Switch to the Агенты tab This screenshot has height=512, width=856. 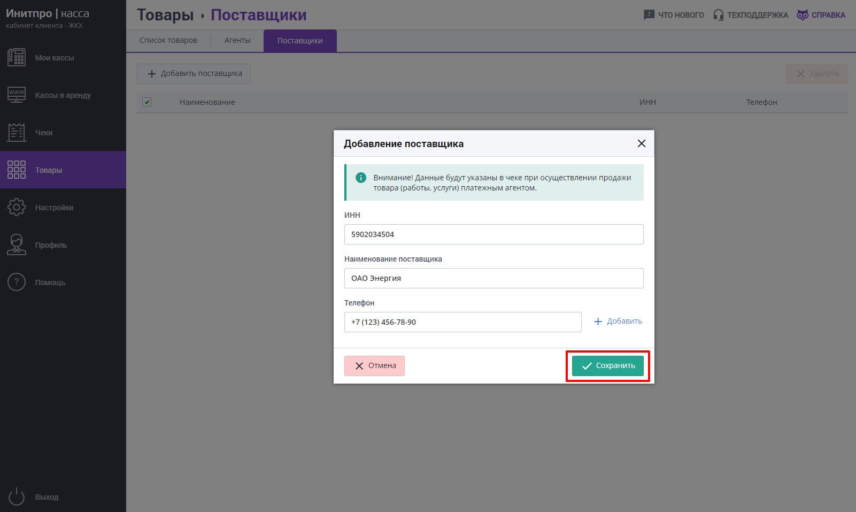(237, 40)
